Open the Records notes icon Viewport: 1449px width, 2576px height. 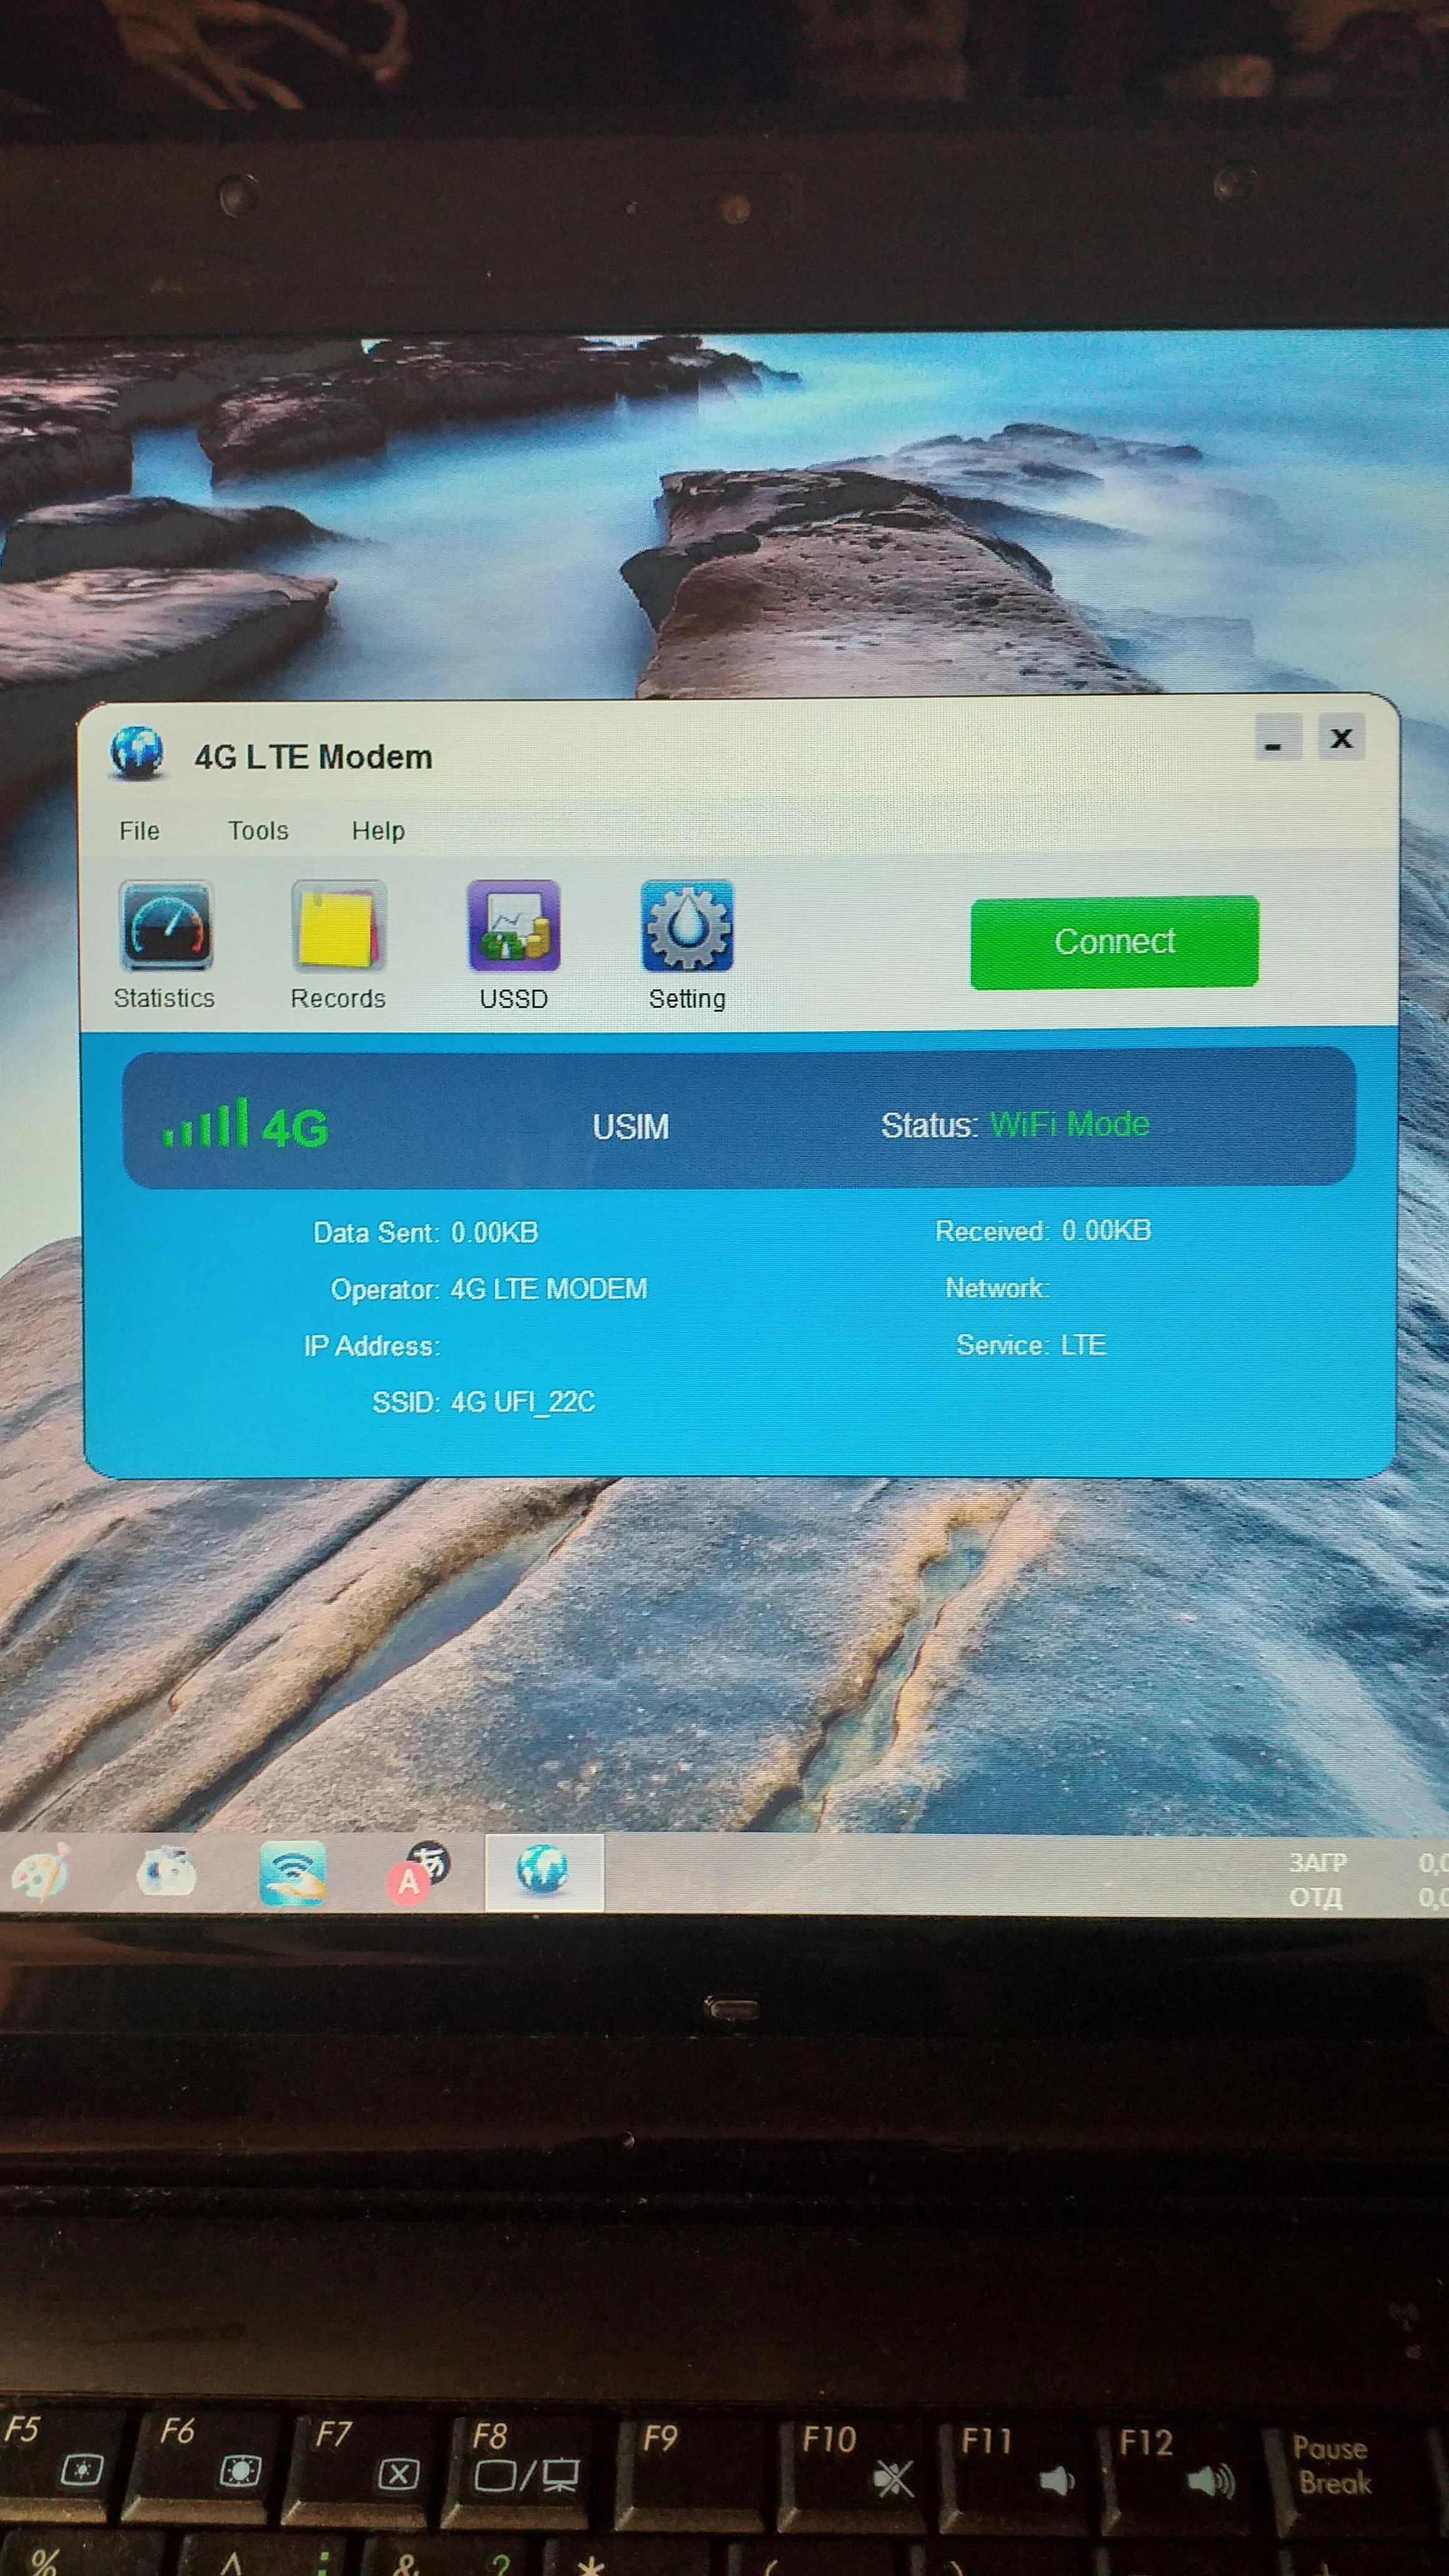click(x=338, y=926)
